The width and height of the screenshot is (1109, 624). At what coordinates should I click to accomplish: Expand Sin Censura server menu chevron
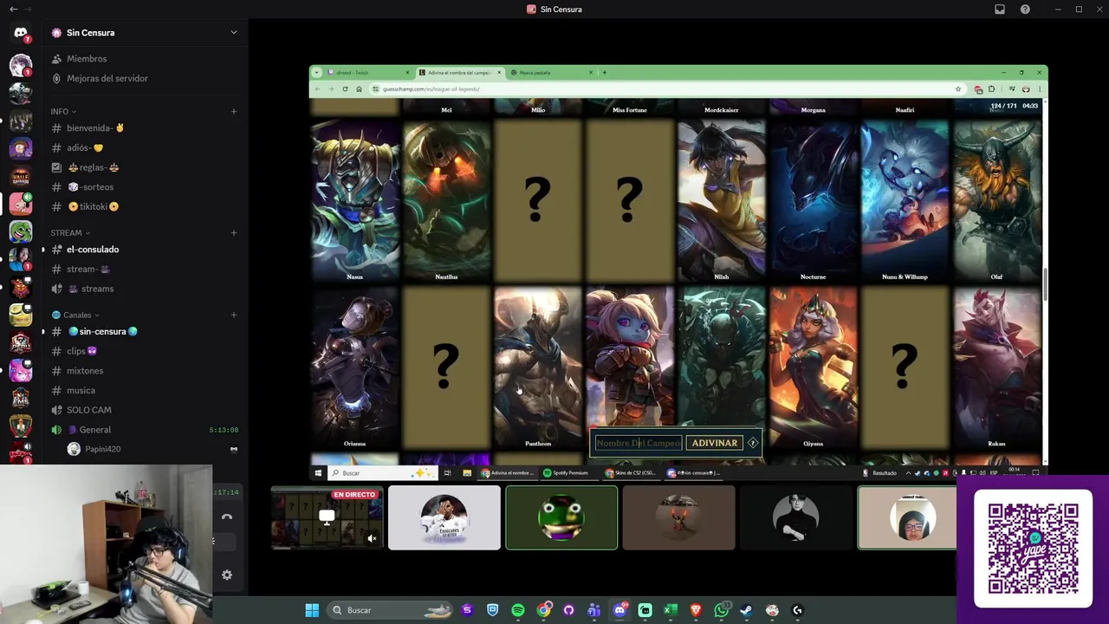coord(233,33)
